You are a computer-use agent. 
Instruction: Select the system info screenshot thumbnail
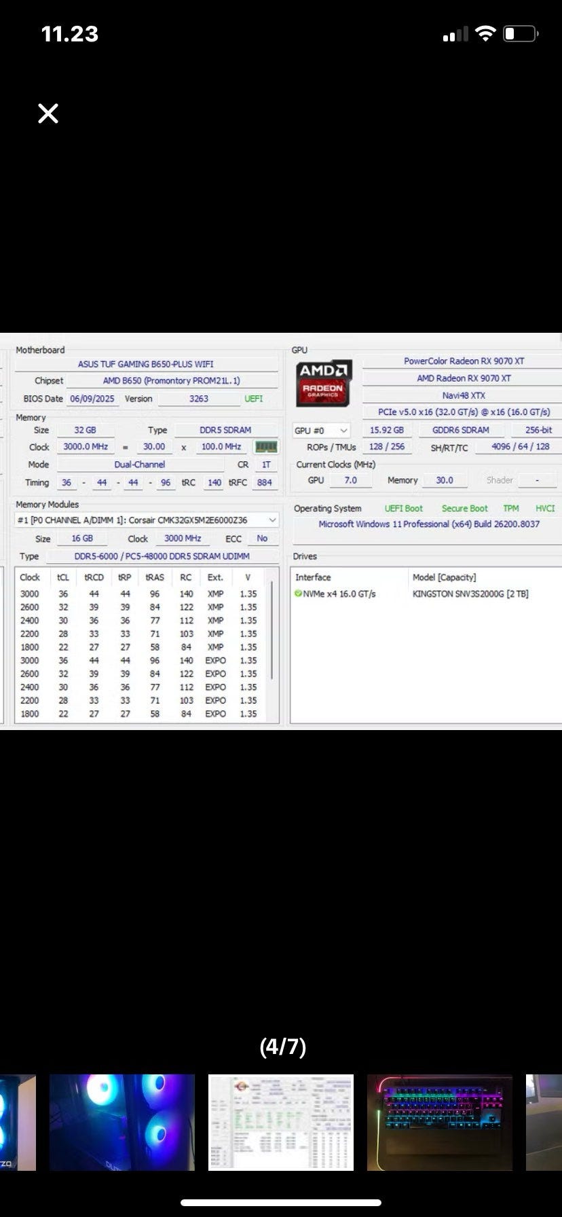click(x=281, y=1123)
